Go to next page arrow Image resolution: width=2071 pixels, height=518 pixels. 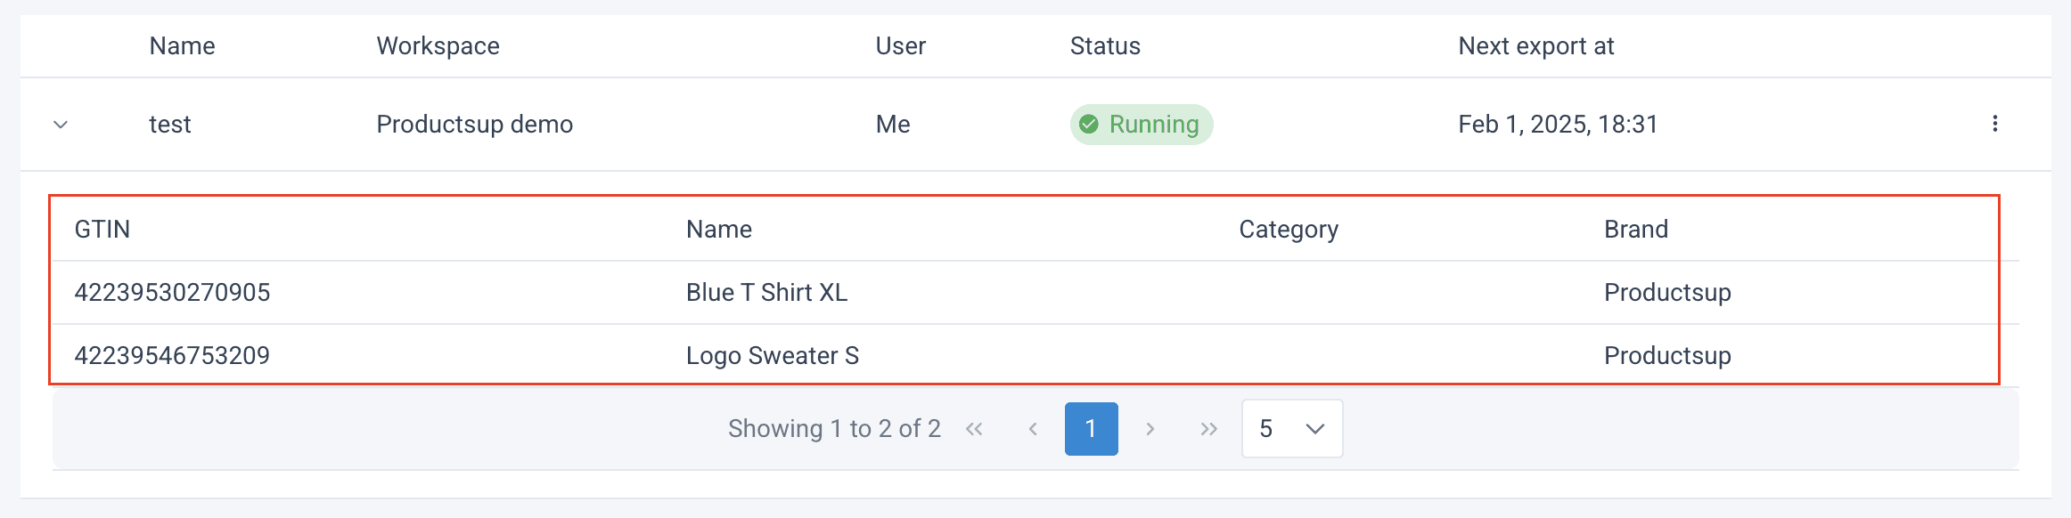click(1150, 429)
